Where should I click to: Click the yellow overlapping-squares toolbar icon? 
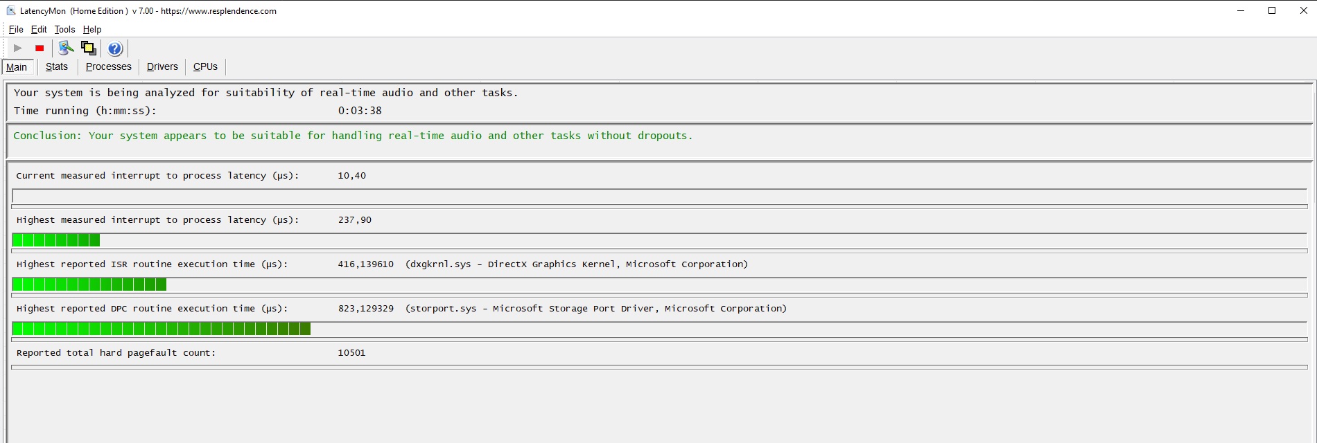(x=88, y=48)
